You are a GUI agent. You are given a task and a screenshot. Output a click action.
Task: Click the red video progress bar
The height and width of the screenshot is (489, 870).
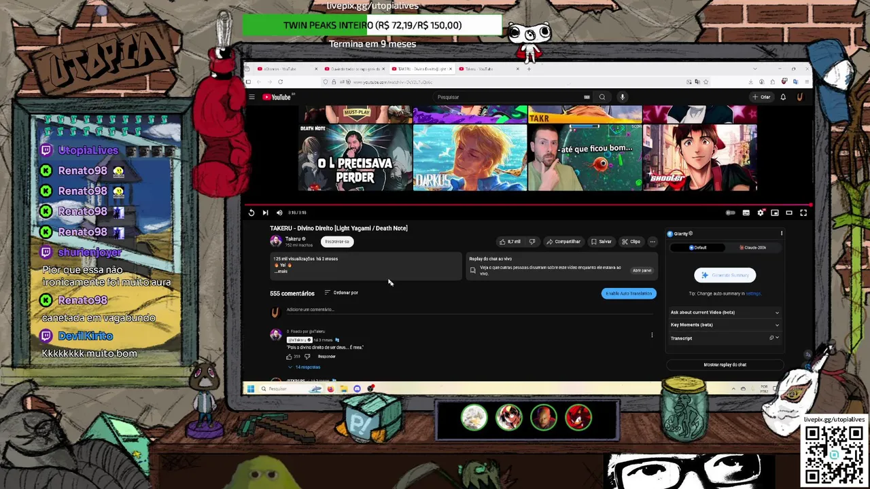pyautogui.click(x=527, y=204)
